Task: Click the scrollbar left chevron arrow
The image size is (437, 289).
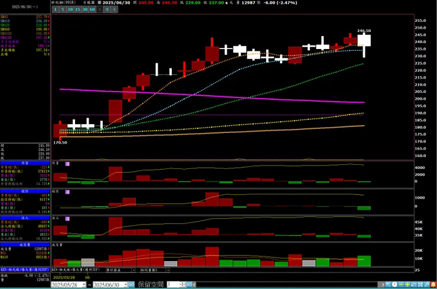Action: pos(194,284)
